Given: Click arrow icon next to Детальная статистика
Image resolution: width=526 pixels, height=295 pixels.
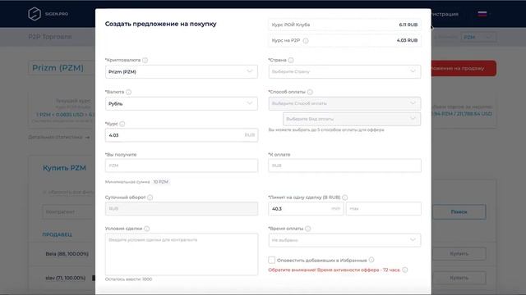Looking at the screenshot, I should 88,138.
